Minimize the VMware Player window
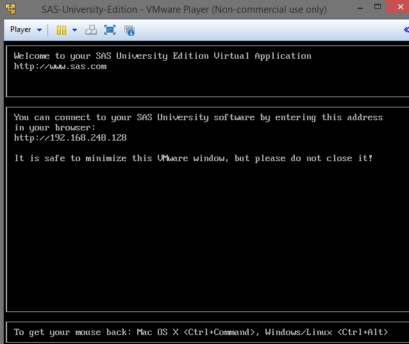Viewport: 409px width, 344px height. (360, 8)
